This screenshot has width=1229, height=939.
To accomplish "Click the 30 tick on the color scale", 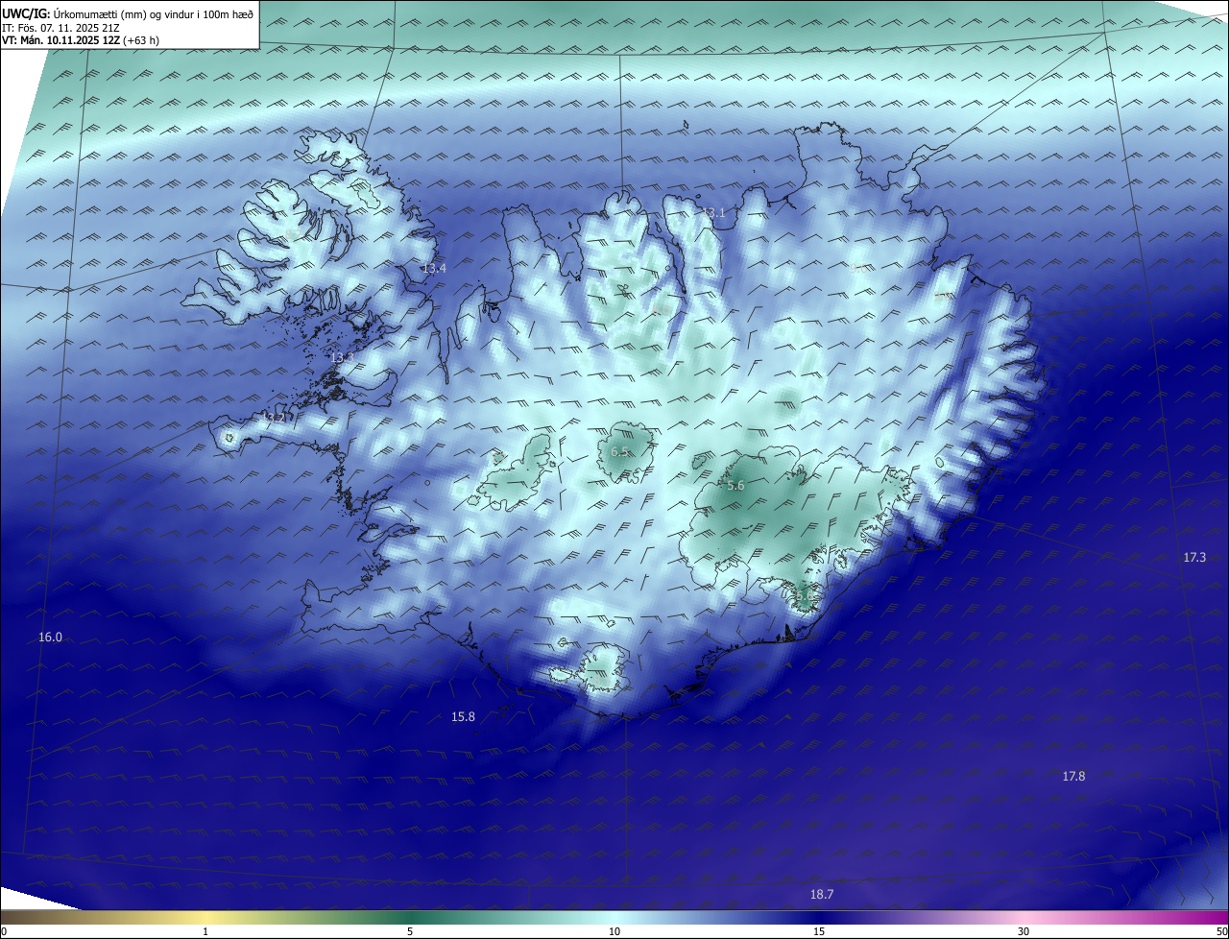I will [x=1024, y=931].
